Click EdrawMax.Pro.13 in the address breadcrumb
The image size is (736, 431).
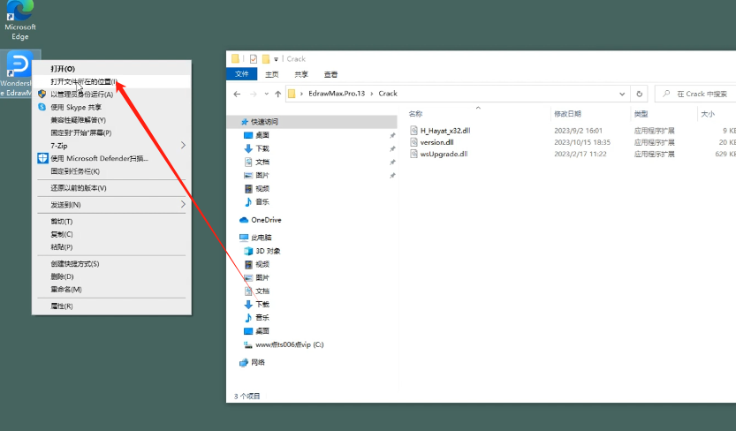337,94
